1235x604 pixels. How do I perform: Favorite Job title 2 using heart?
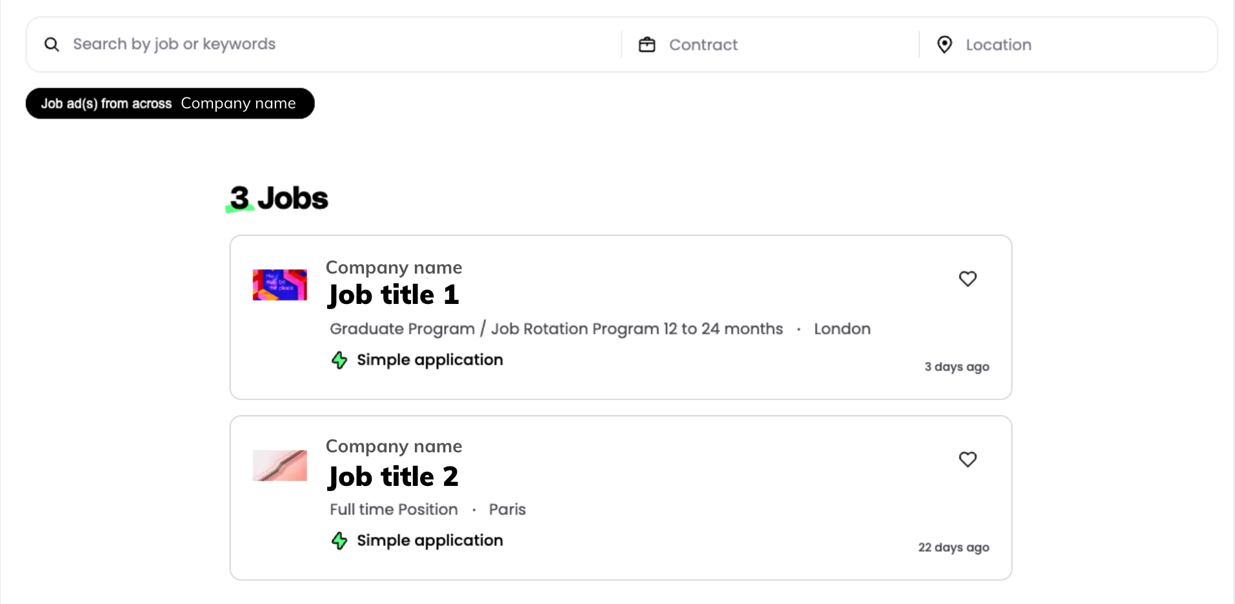coord(967,459)
